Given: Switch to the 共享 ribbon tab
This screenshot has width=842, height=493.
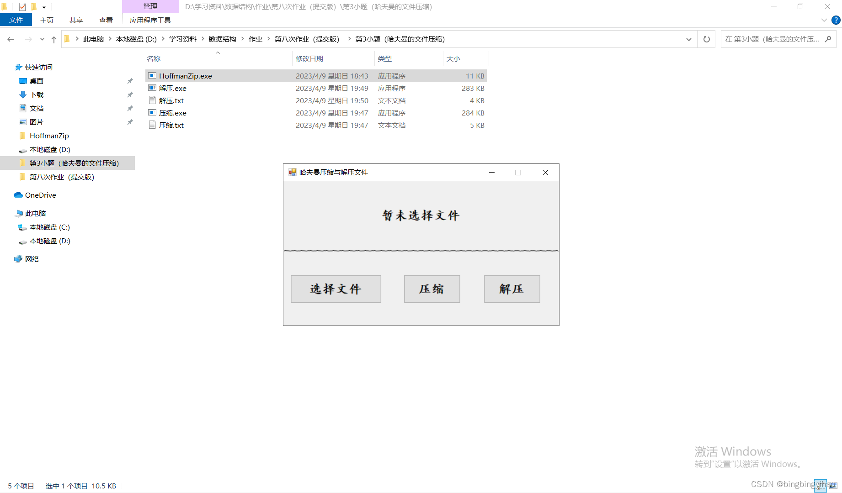Looking at the screenshot, I should 76,20.
